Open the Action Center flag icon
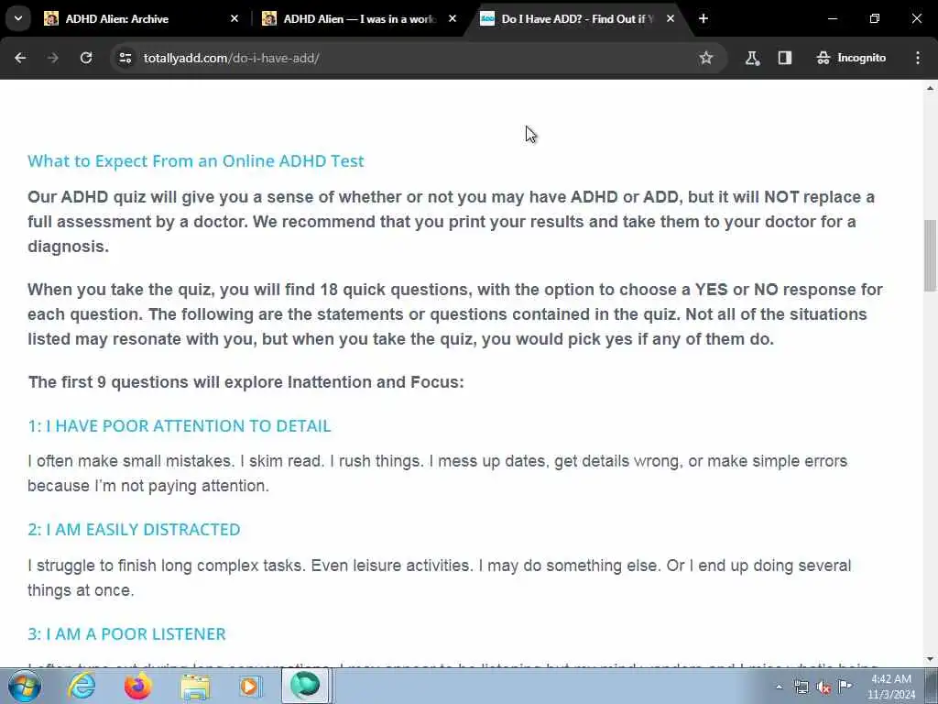Screen dimensions: 938x704 [x=845, y=686]
